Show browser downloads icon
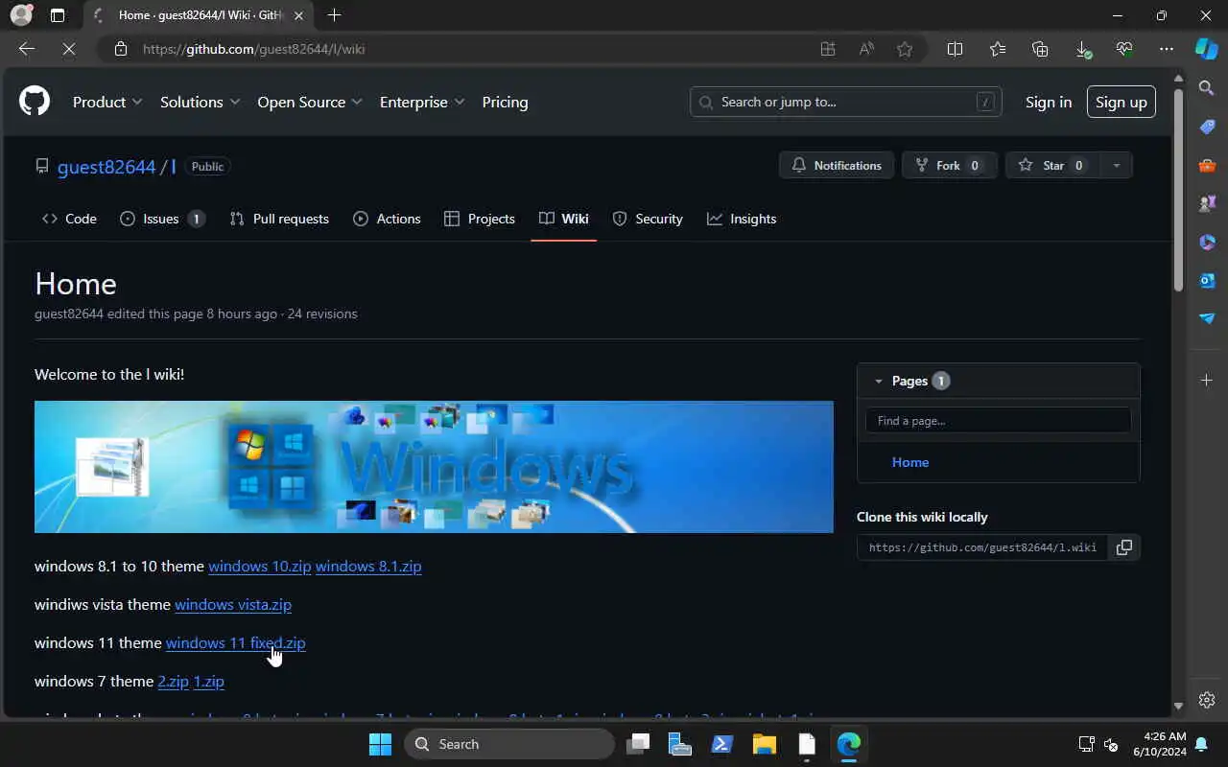Image resolution: width=1228 pixels, height=767 pixels. [1082, 49]
